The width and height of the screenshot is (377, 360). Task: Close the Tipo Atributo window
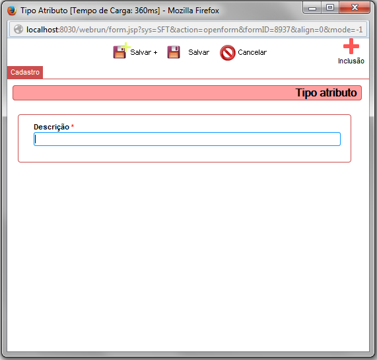pyautogui.click(x=355, y=8)
